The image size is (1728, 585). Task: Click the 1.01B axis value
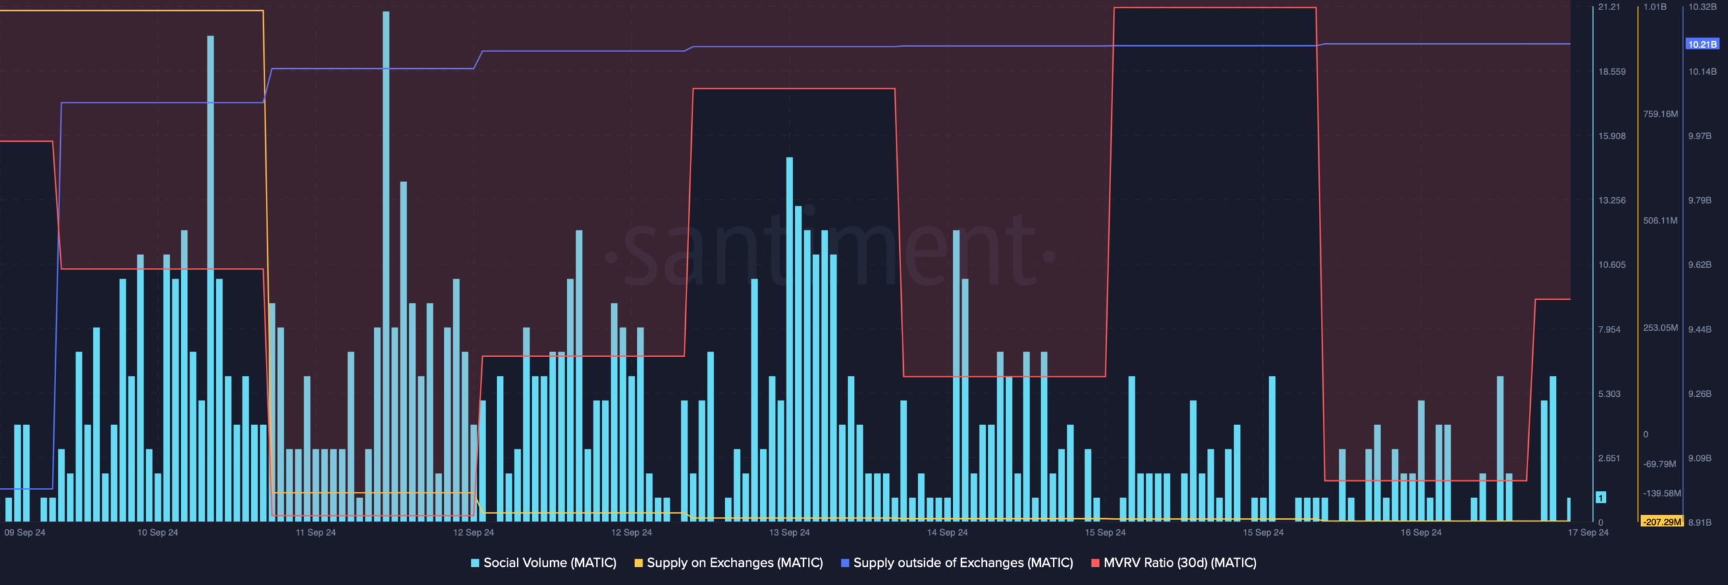(1655, 7)
